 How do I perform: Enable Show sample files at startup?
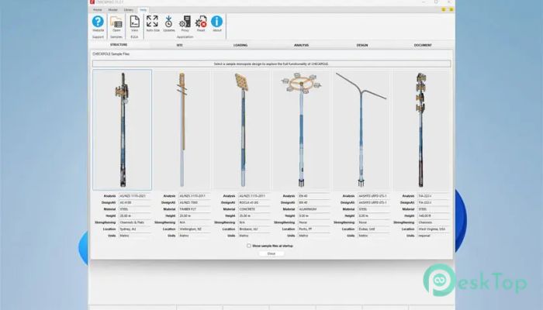pyautogui.click(x=249, y=246)
